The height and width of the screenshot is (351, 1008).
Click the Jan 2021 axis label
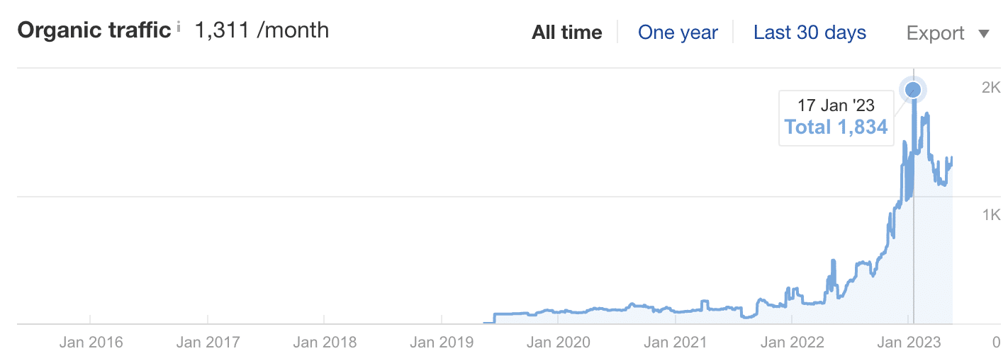pos(676,342)
